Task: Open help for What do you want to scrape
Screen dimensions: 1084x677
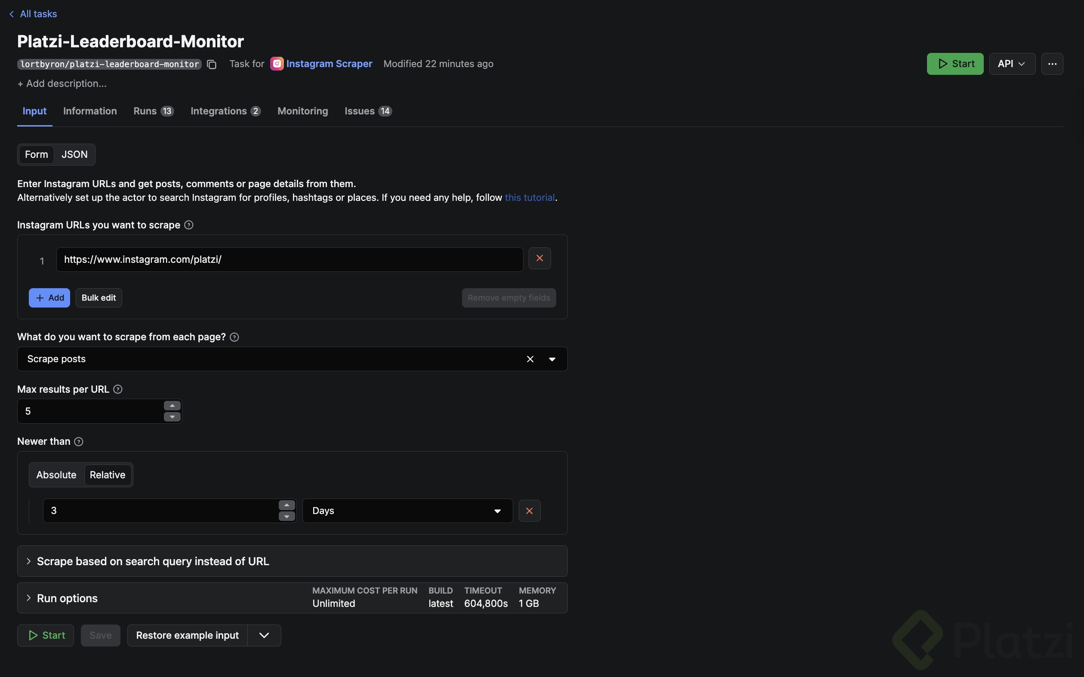Action: point(233,337)
